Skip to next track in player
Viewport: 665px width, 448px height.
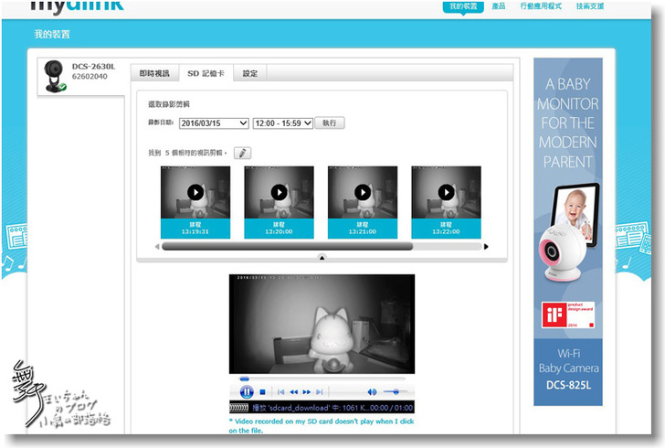tap(320, 392)
